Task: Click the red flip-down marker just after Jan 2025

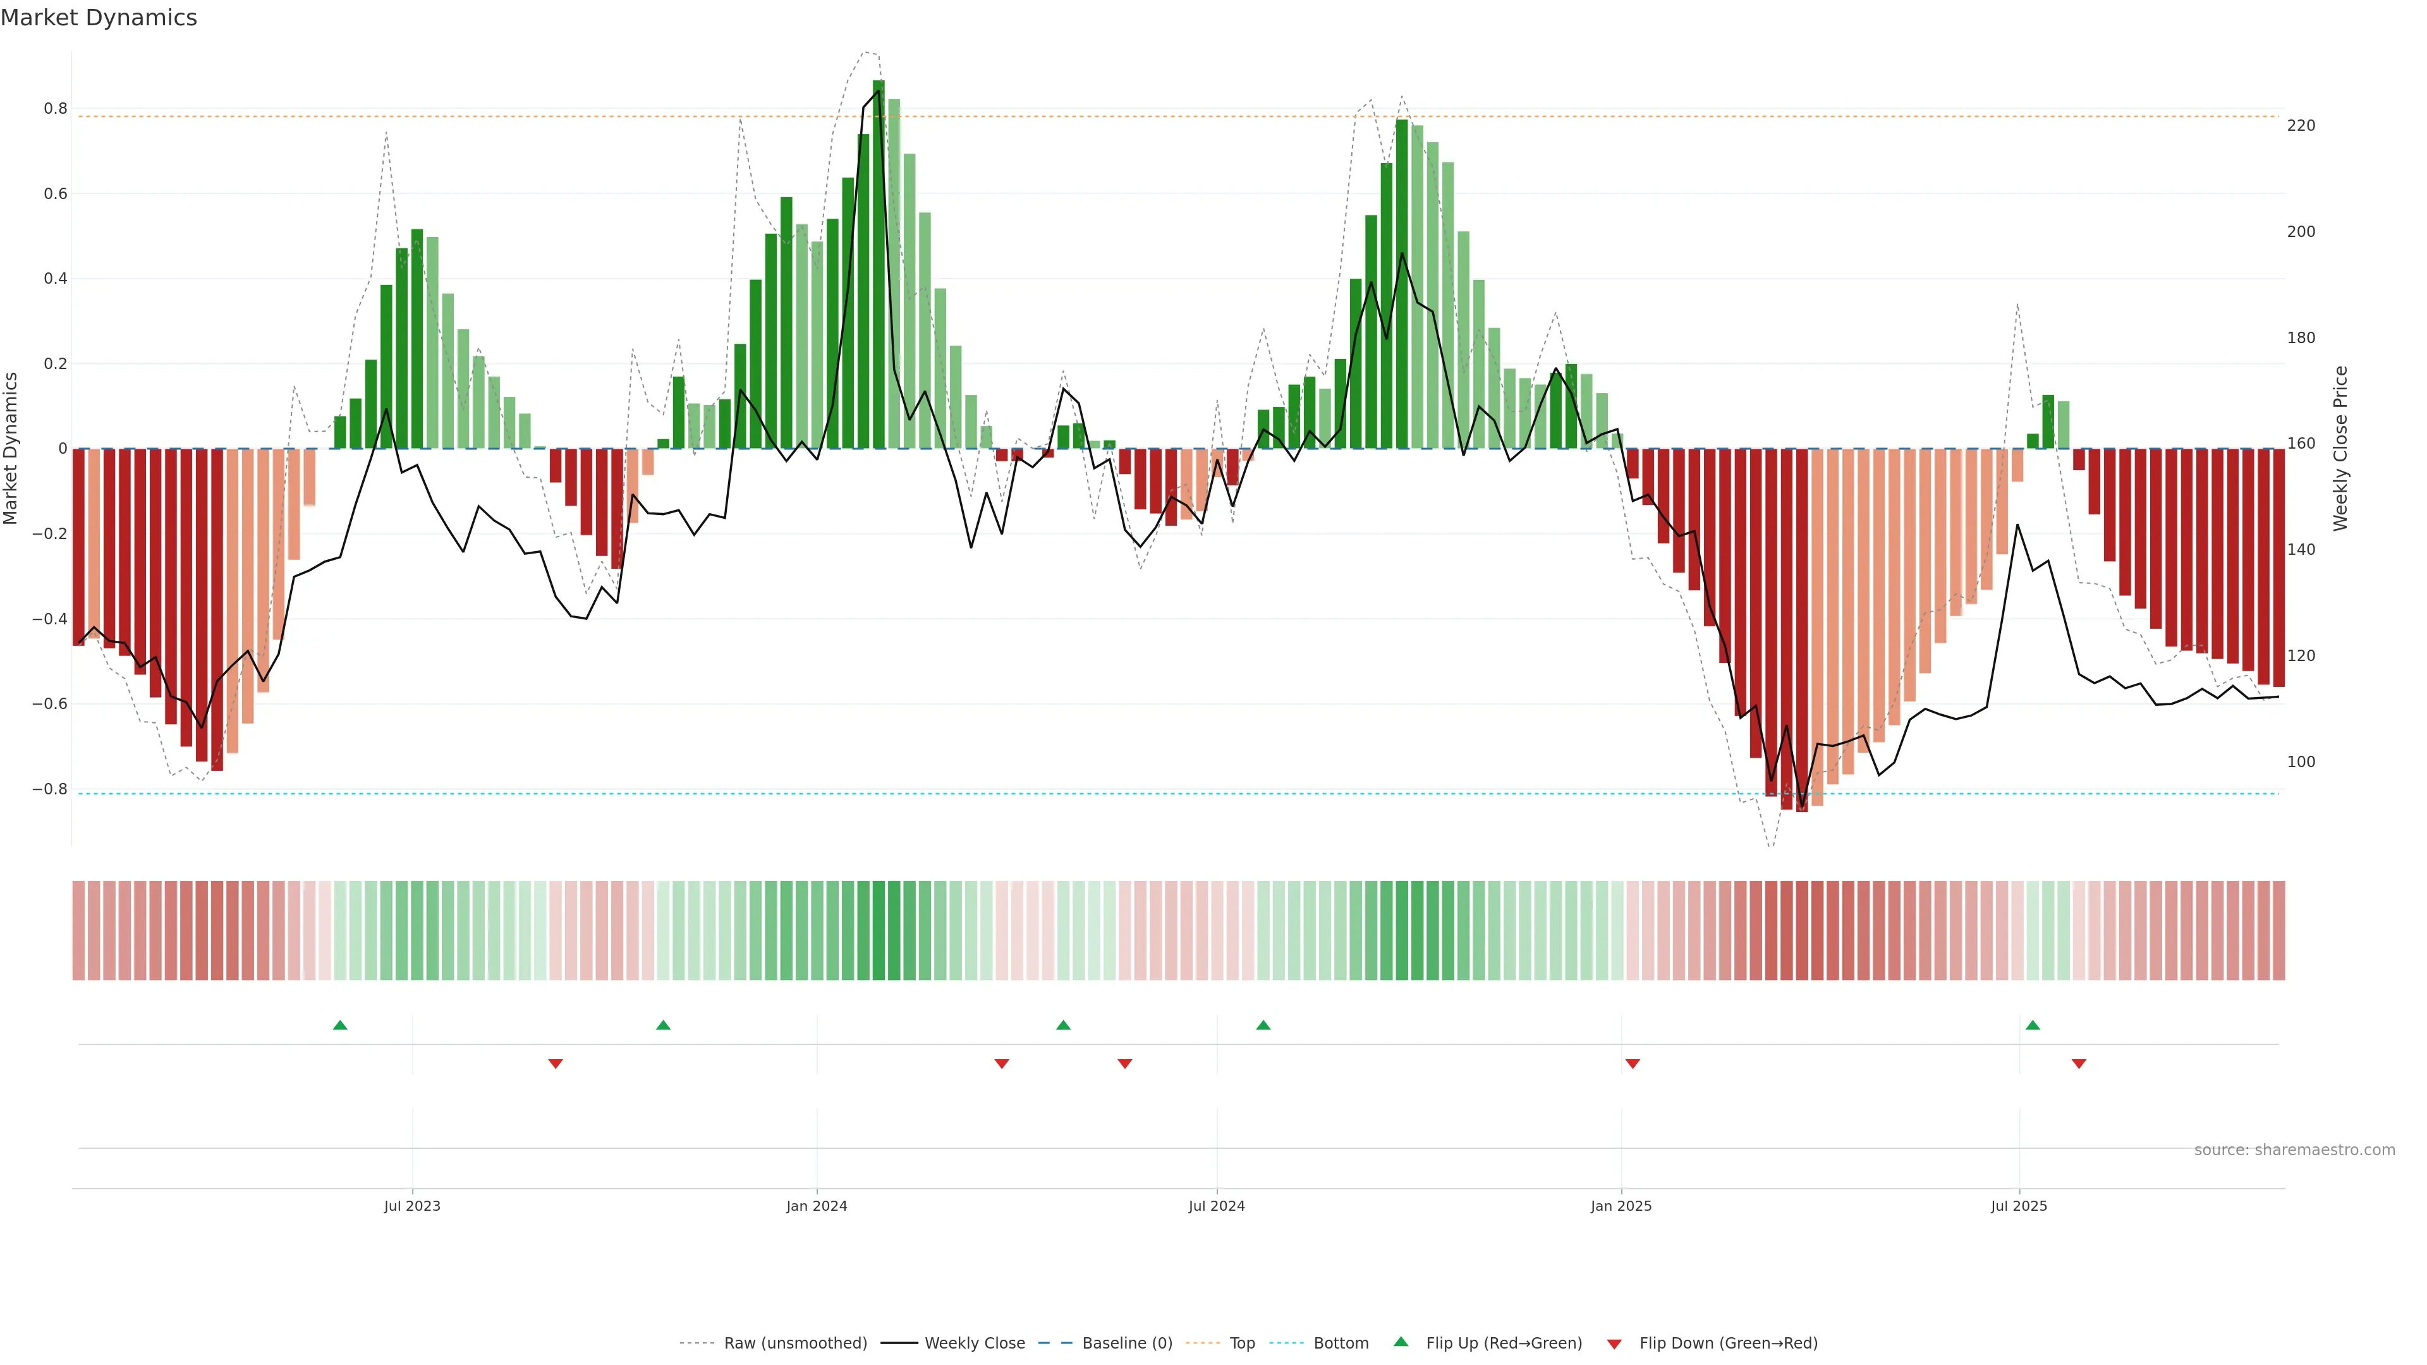Action: pos(1633,1064)
